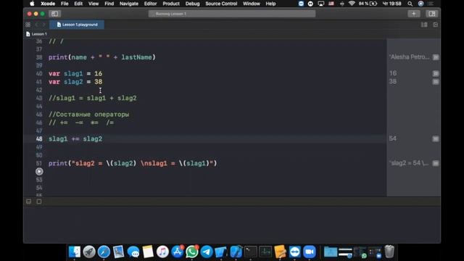Image resolution: width=464 pixels, height=261 pixels.
Task: Open the Find menu
Action: tap(109, 4)
